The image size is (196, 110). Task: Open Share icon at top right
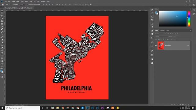click(194, 5)
